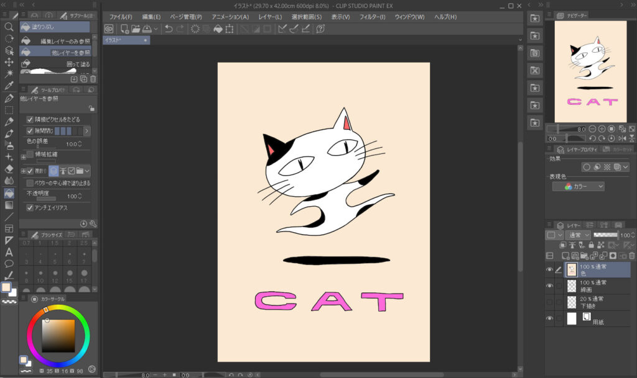Delete layer using the trash icon
Screen dimensions: 637x378
tap(631, 256)
